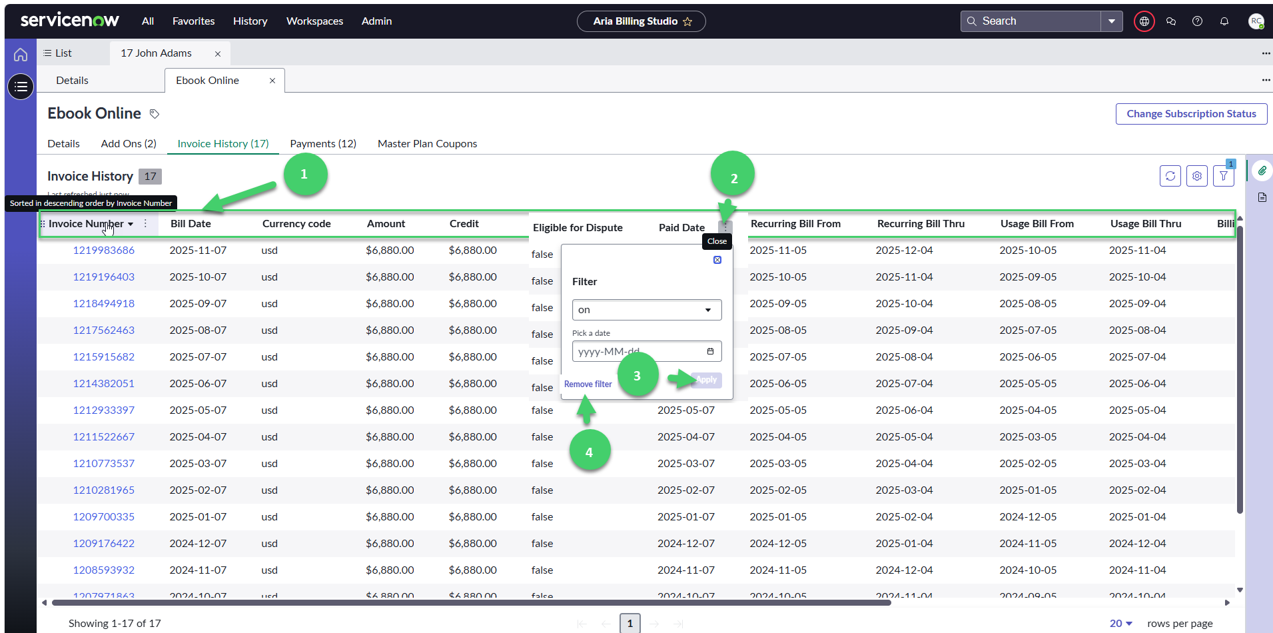This screenshot has height=633, width=1273.
Task: Open the Master Plan Coupons tab
Action: point(428,144)
